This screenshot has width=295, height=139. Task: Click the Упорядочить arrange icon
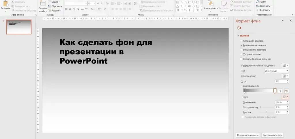point(210,3)
